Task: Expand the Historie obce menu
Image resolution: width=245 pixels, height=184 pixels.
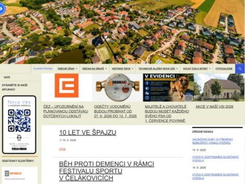Action: tap(122, 69)
